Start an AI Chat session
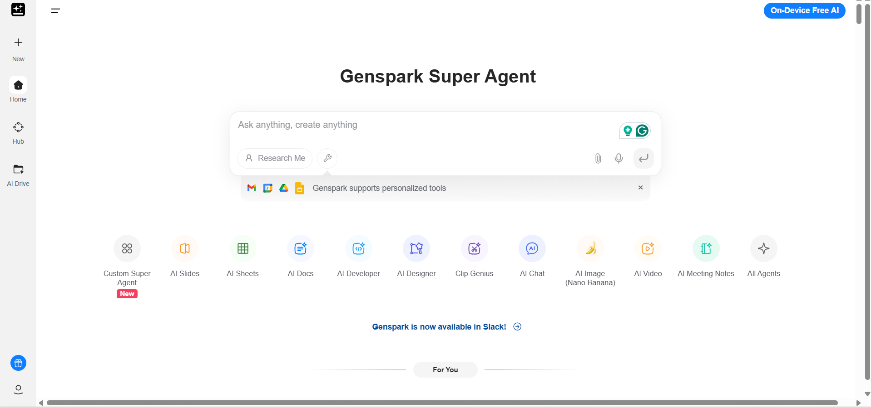871x408 pixels. coord(532,248)
